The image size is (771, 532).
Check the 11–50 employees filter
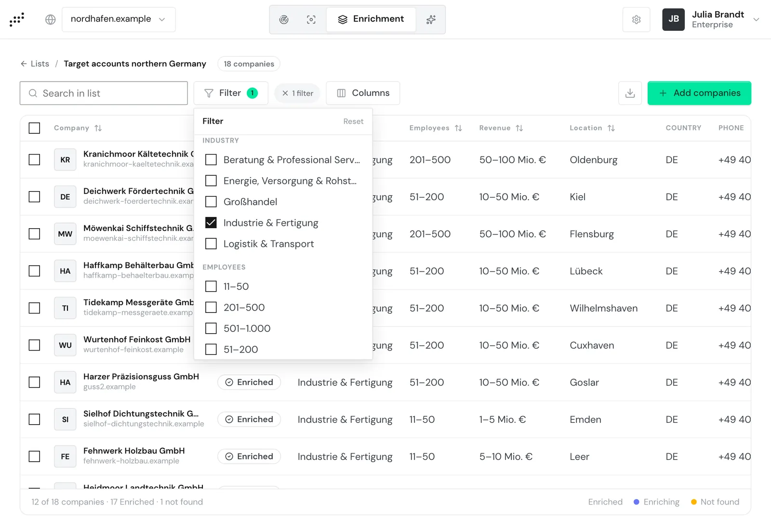coord(211,286)
